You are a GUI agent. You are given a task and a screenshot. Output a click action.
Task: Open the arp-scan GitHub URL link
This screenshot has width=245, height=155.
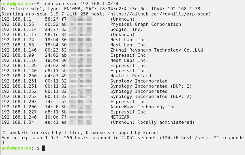[x=159, y=14]
